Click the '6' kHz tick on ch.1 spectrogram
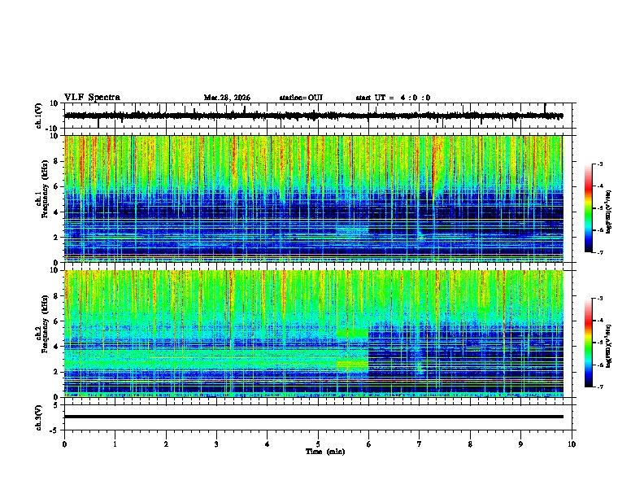This screenshot has height=498, width=644. tap(57, 186)
